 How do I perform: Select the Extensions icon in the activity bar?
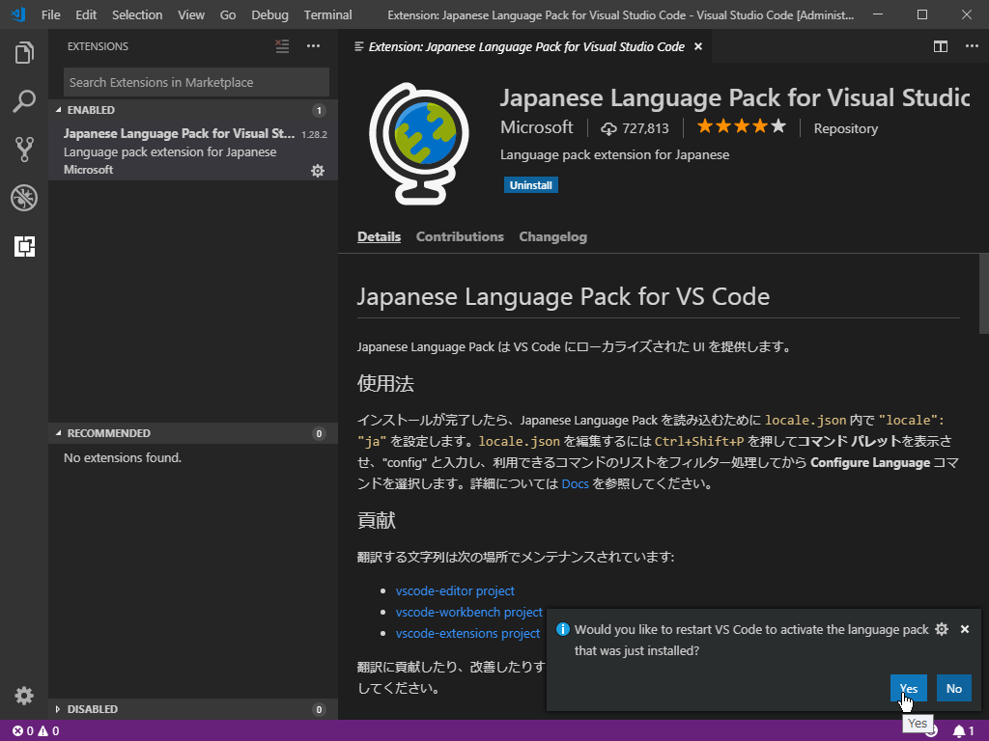[24, 246]
